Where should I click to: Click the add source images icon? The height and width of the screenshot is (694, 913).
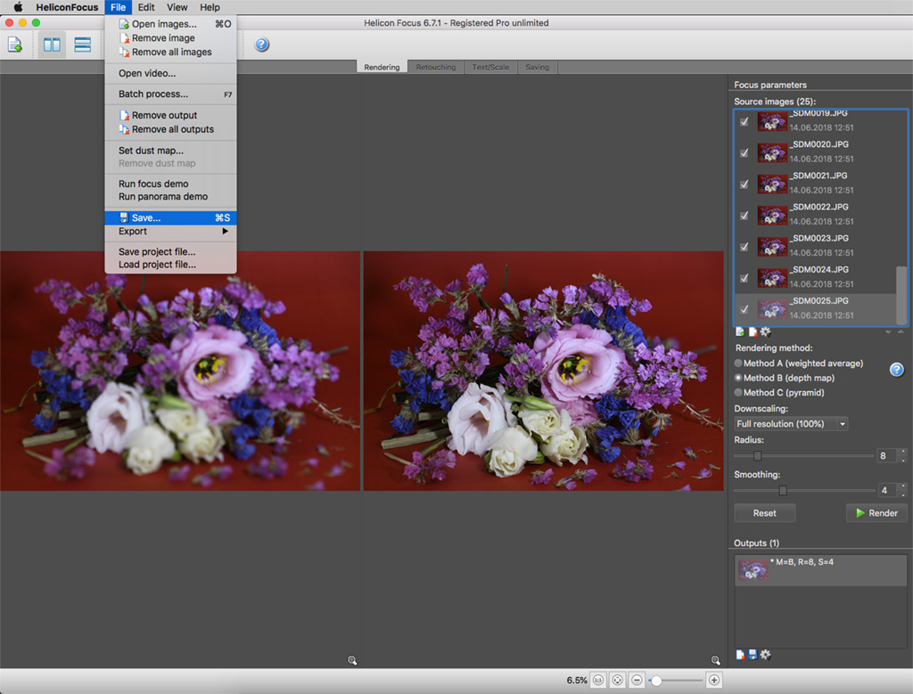click(740, 331)
